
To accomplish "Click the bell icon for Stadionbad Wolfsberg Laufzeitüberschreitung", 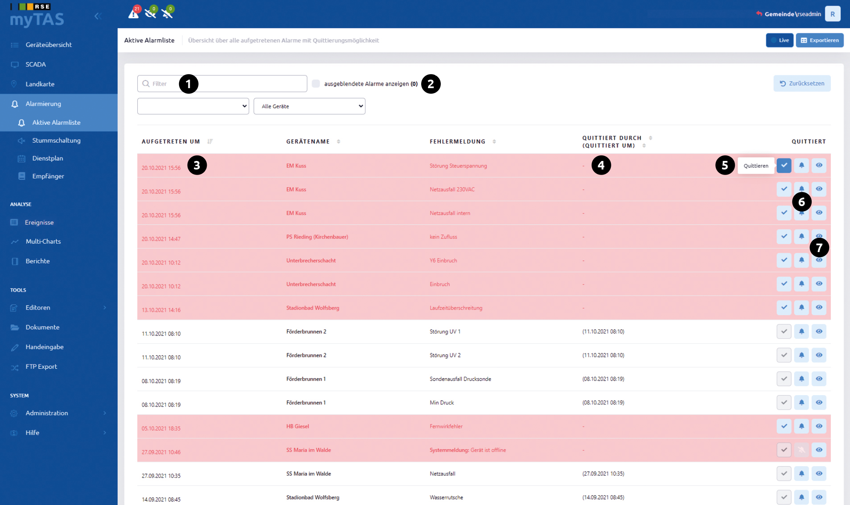I will pos(801,307).
